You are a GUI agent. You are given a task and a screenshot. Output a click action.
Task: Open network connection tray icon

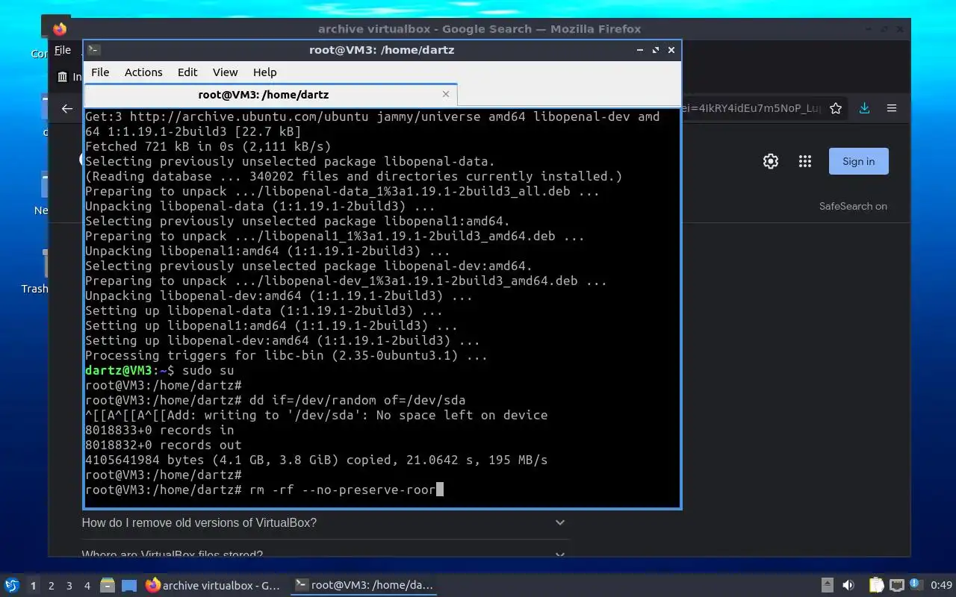[897, 585]
